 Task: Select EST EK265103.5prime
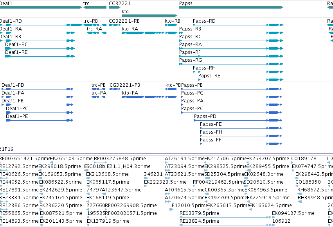(71, 159)
